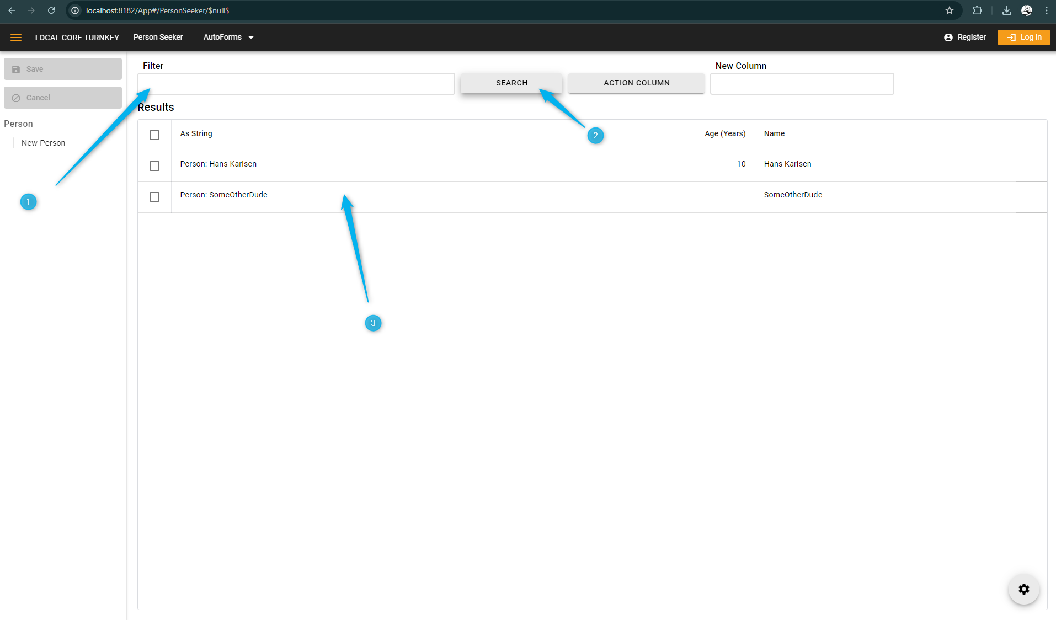Bookmark page using the star icon
The height and width of the screenshot is (620, 1056).
949,10
